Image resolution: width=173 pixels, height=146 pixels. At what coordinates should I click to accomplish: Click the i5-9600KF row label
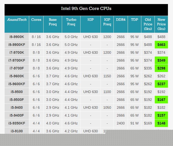17,84
